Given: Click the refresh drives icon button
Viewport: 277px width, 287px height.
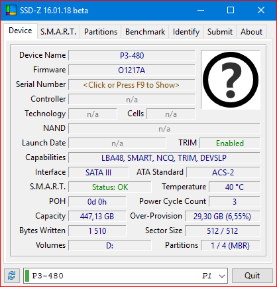Looking at the screenshot, I should click(x=12, y=276).
